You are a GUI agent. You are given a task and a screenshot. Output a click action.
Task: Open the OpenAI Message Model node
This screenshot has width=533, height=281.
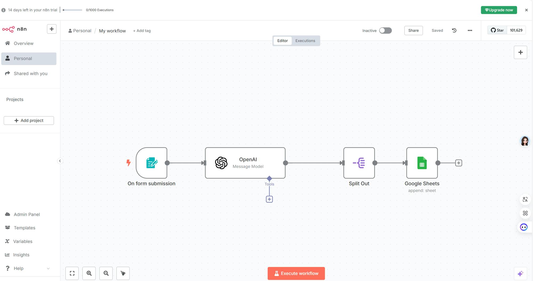click(245, 163)
